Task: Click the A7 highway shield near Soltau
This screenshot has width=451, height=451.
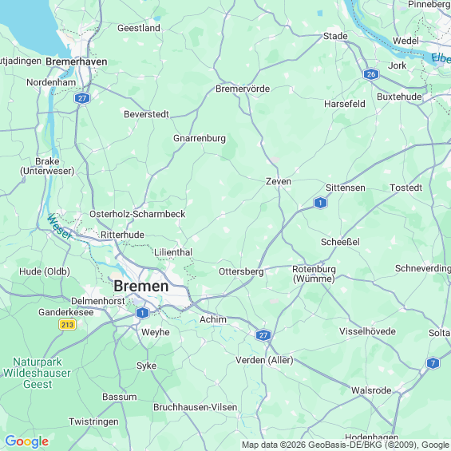Action: coord(433,363)
